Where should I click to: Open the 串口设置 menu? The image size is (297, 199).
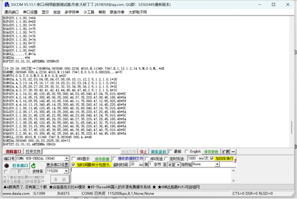point(31,12)
